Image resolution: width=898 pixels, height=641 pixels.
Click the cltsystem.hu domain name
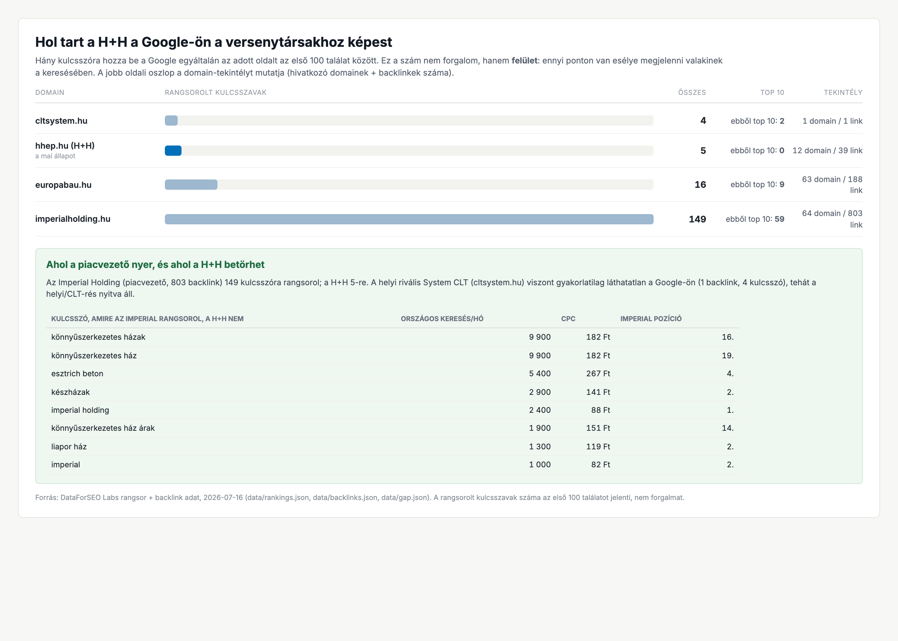pos(61,121)
